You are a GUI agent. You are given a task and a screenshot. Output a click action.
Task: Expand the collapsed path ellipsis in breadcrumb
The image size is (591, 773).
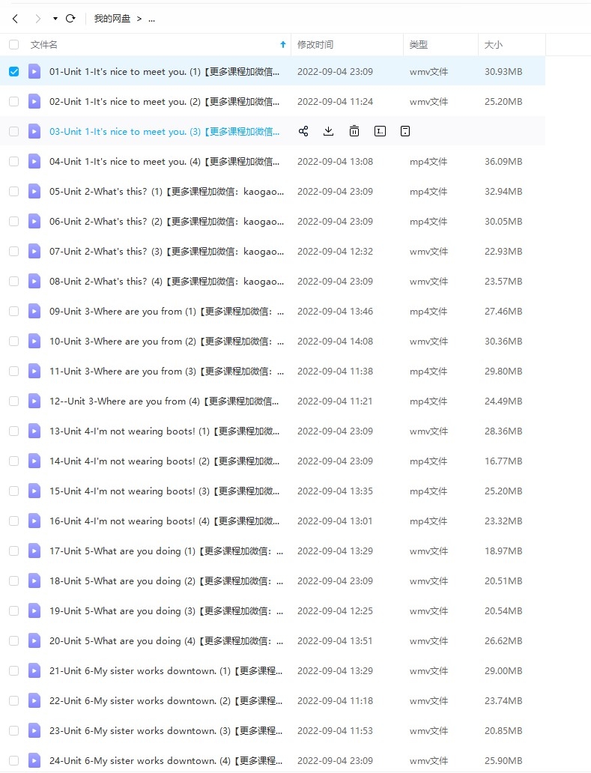click(x=152, y=19)
